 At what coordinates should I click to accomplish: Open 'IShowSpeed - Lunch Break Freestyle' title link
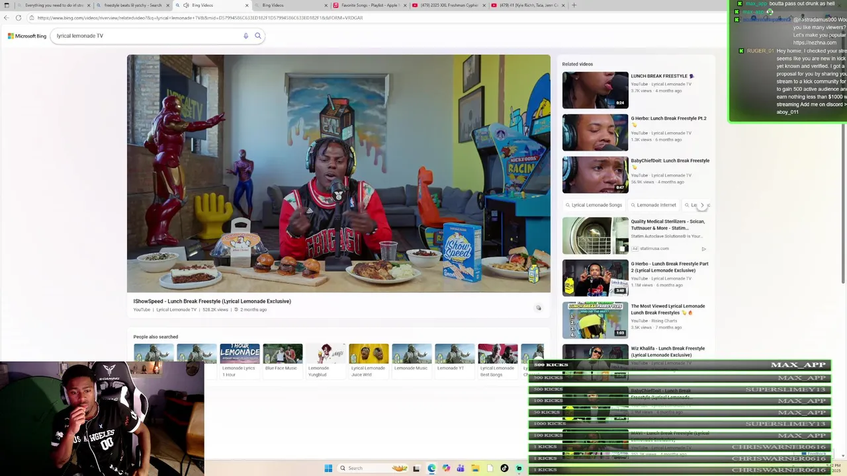(x=212, y=301)
